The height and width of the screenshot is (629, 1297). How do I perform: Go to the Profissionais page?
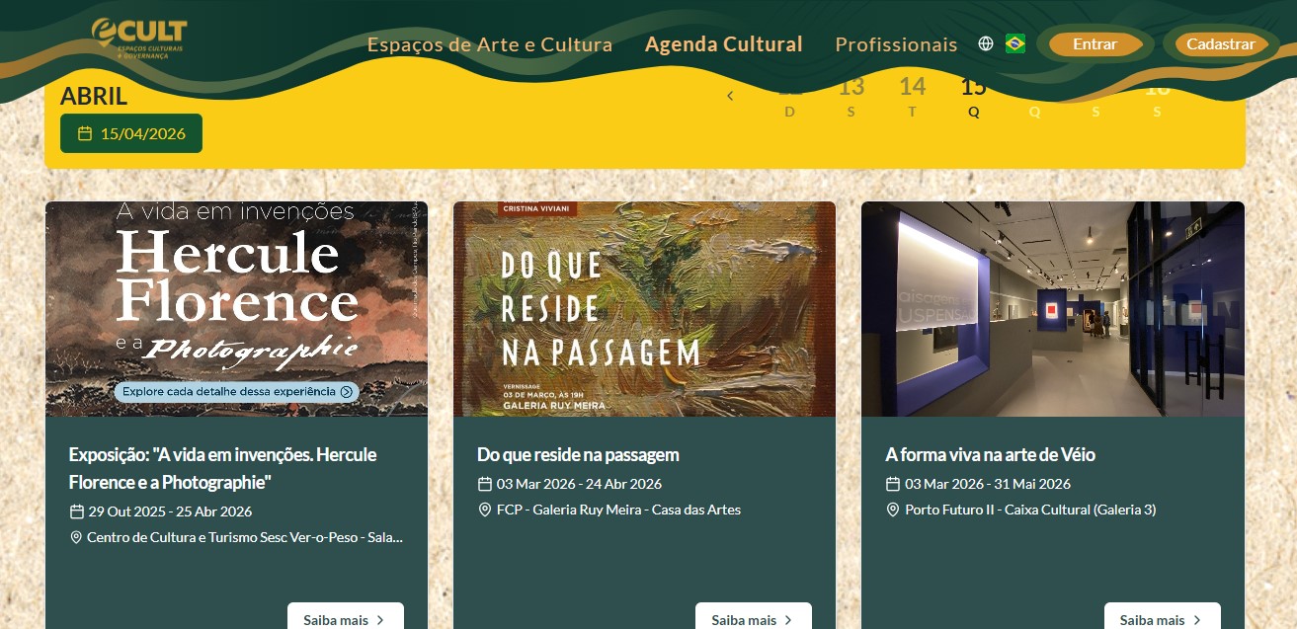pyautogui.click(x=896, y=44)
